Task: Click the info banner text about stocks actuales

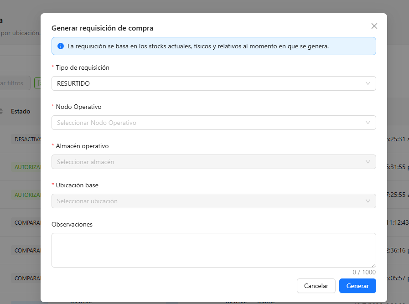Action: click(198, 46)
